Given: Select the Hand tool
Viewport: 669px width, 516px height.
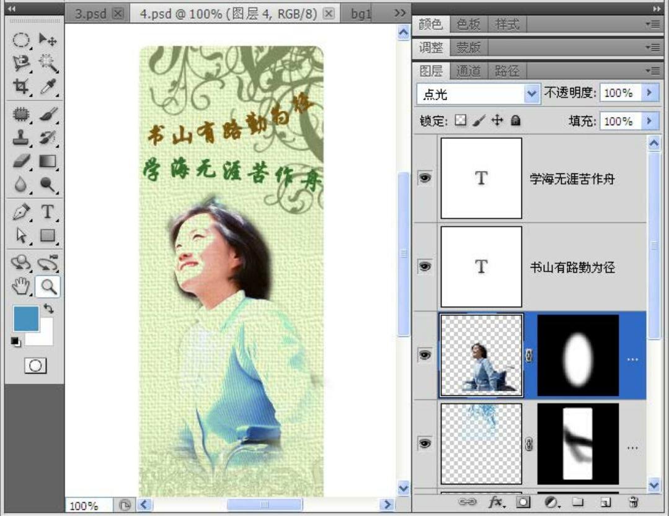Looking at the screenshot, I should 21,286.
